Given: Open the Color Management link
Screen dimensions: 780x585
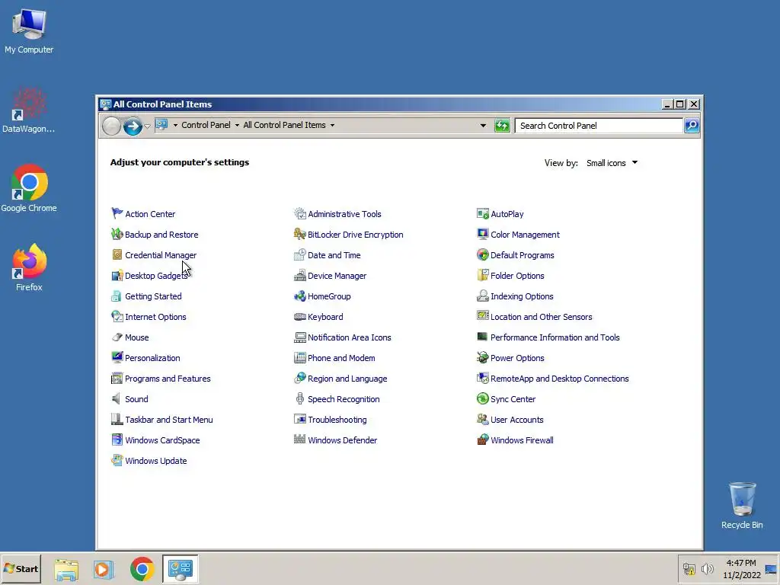Looking at the screenshot, I should pyautogui.click(x=525, y=235).
